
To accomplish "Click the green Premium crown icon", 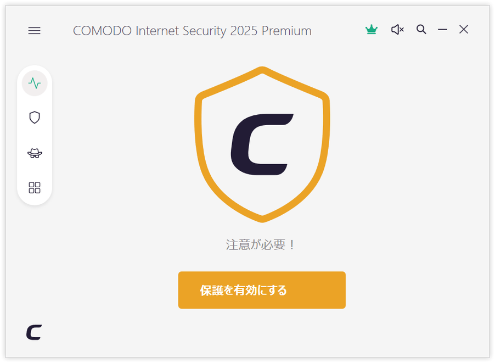I will coord(371,30).
